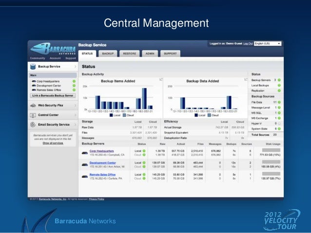Open Backup Service database icon in sidebar

coord(33,67)
